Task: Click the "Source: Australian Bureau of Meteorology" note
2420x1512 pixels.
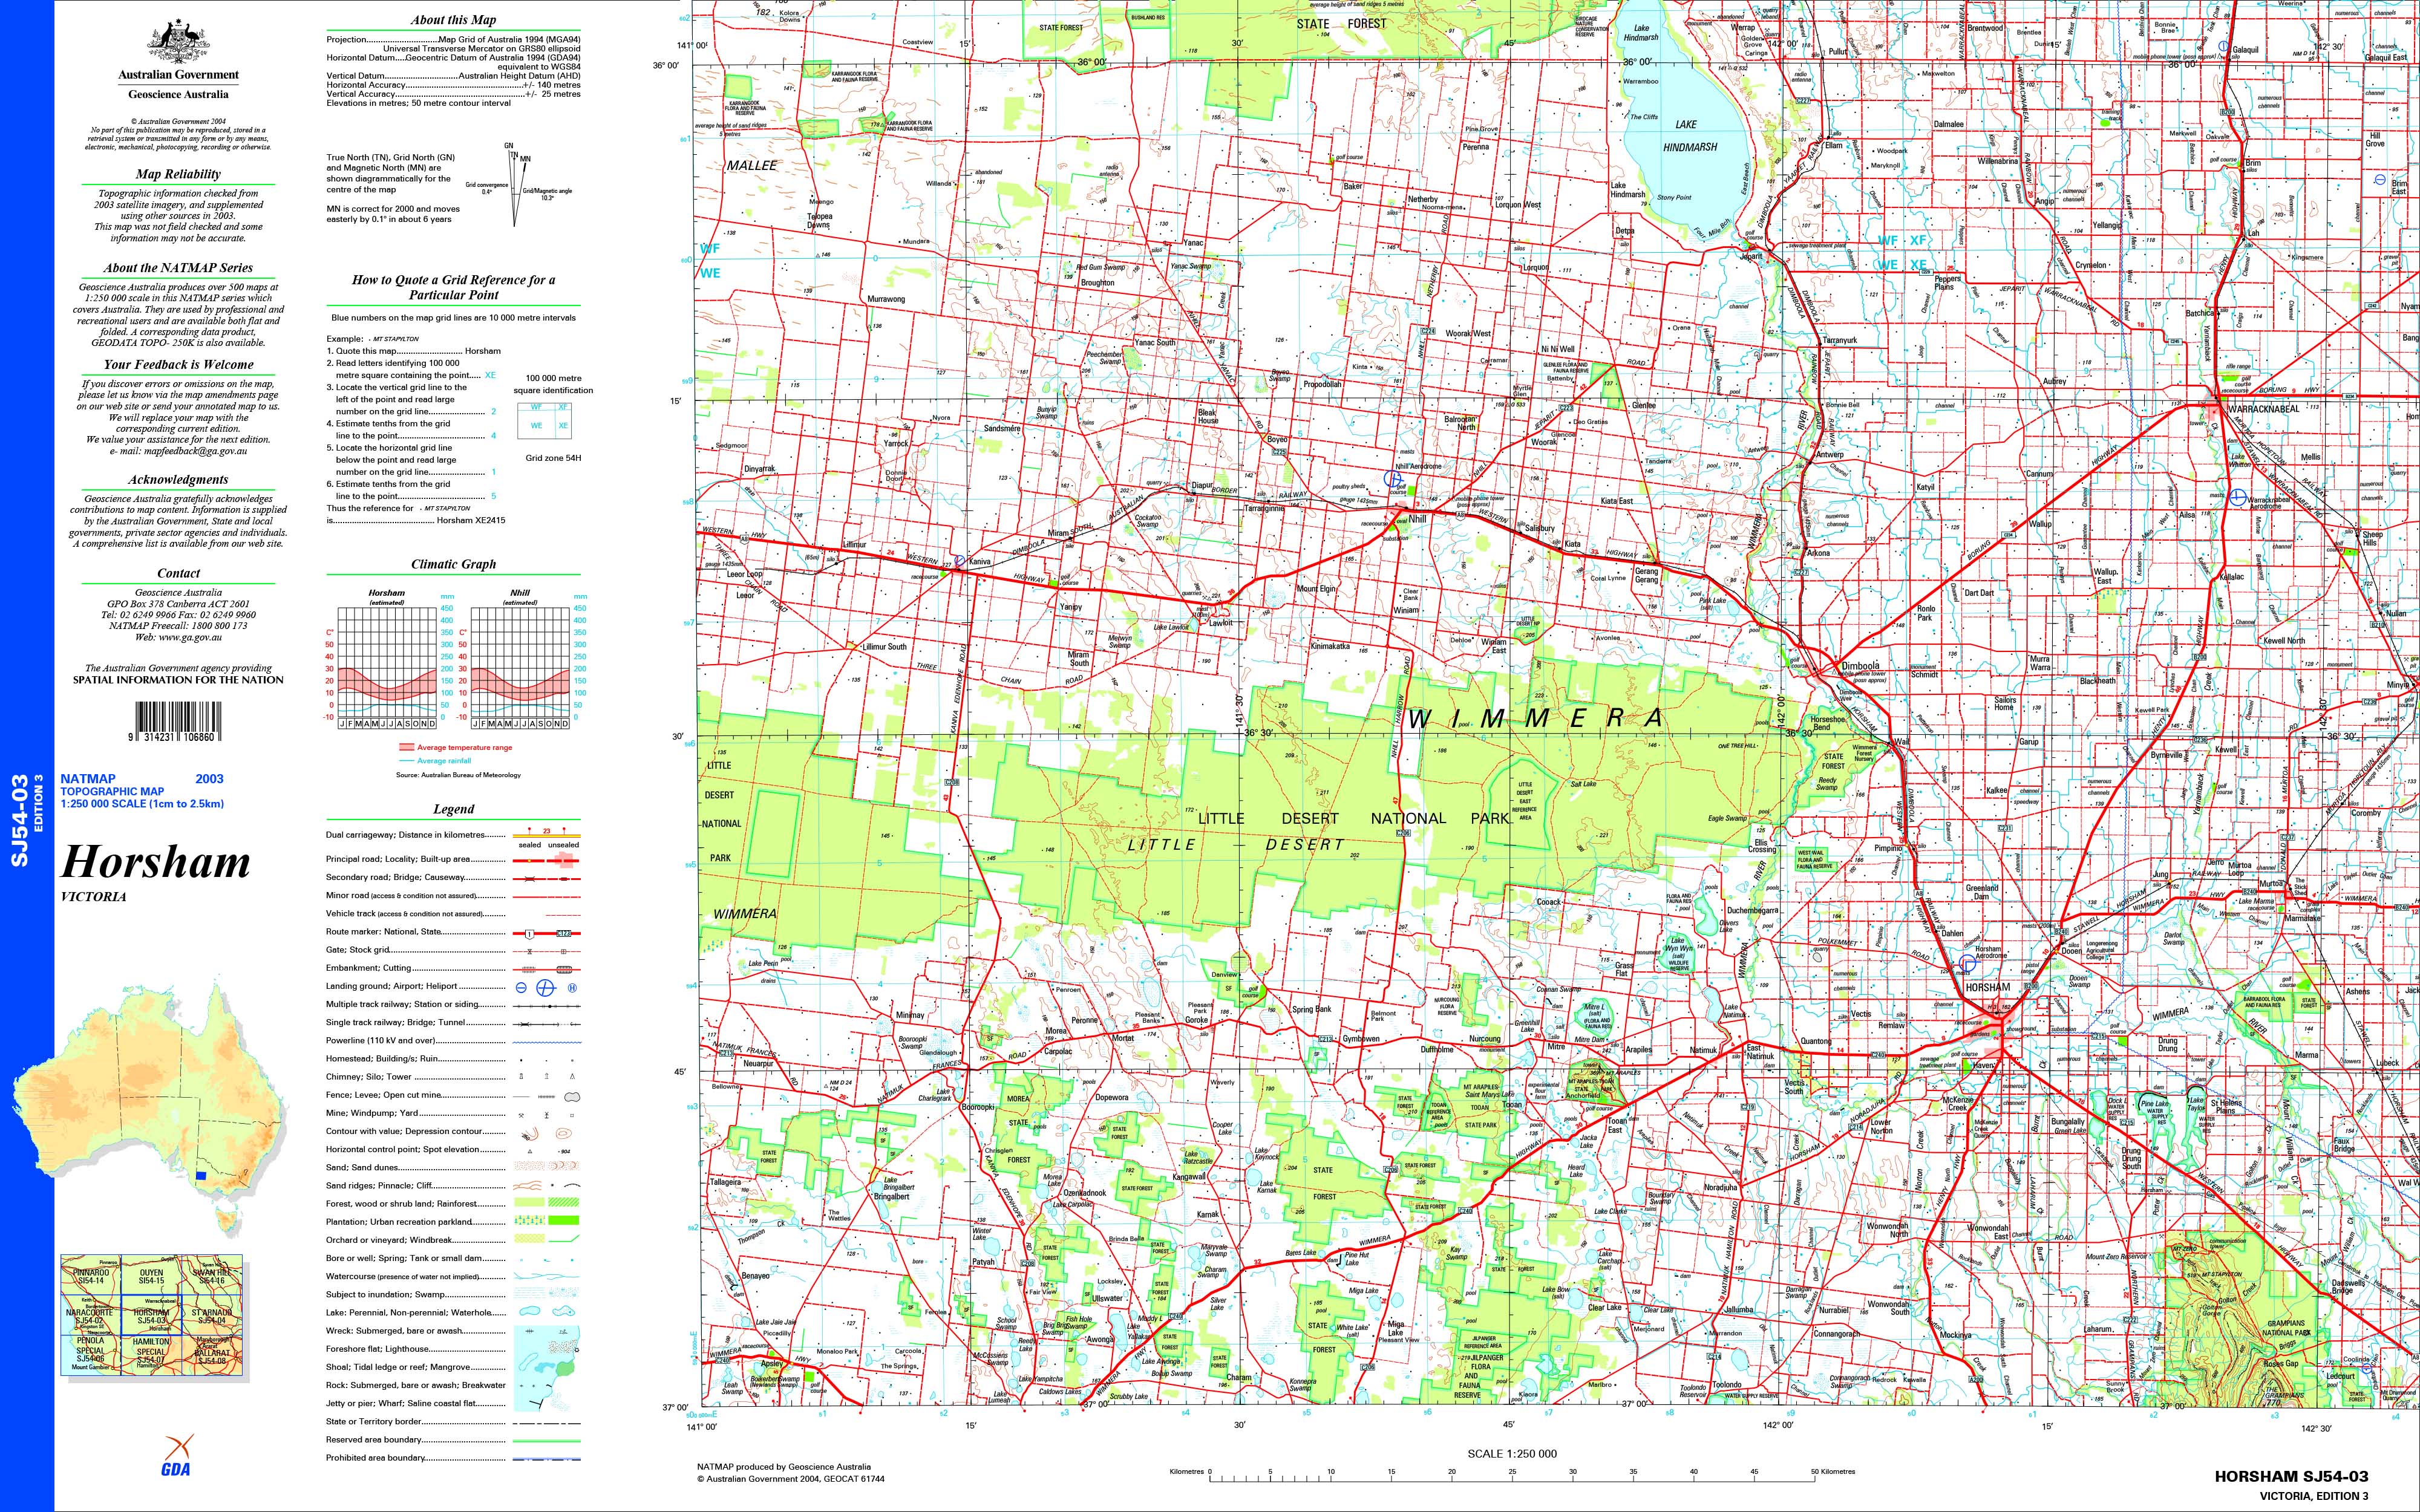Action: (x=458, y=775)
